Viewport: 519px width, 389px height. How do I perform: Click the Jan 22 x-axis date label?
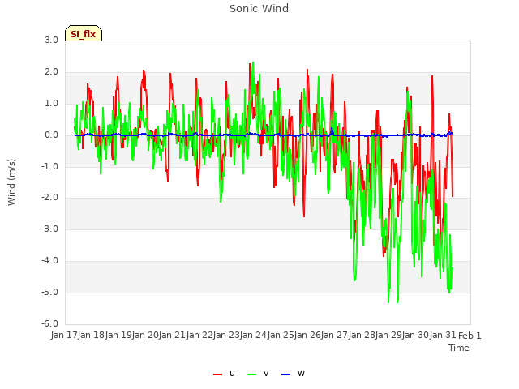(199, 336)
